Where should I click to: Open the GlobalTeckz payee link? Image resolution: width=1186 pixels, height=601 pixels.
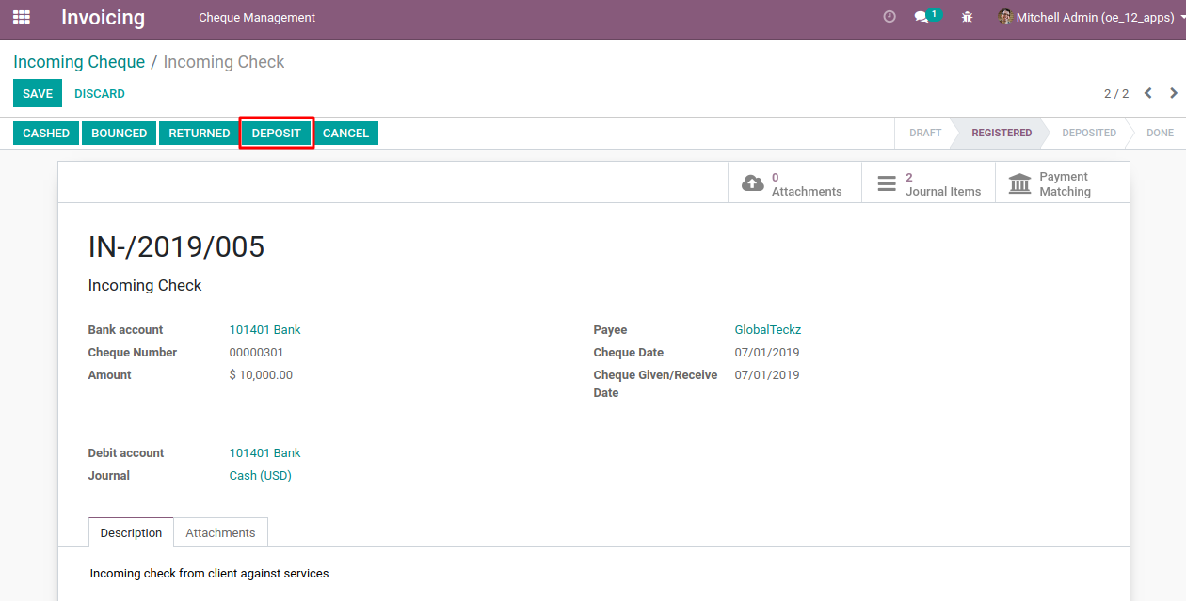(768, 330)
